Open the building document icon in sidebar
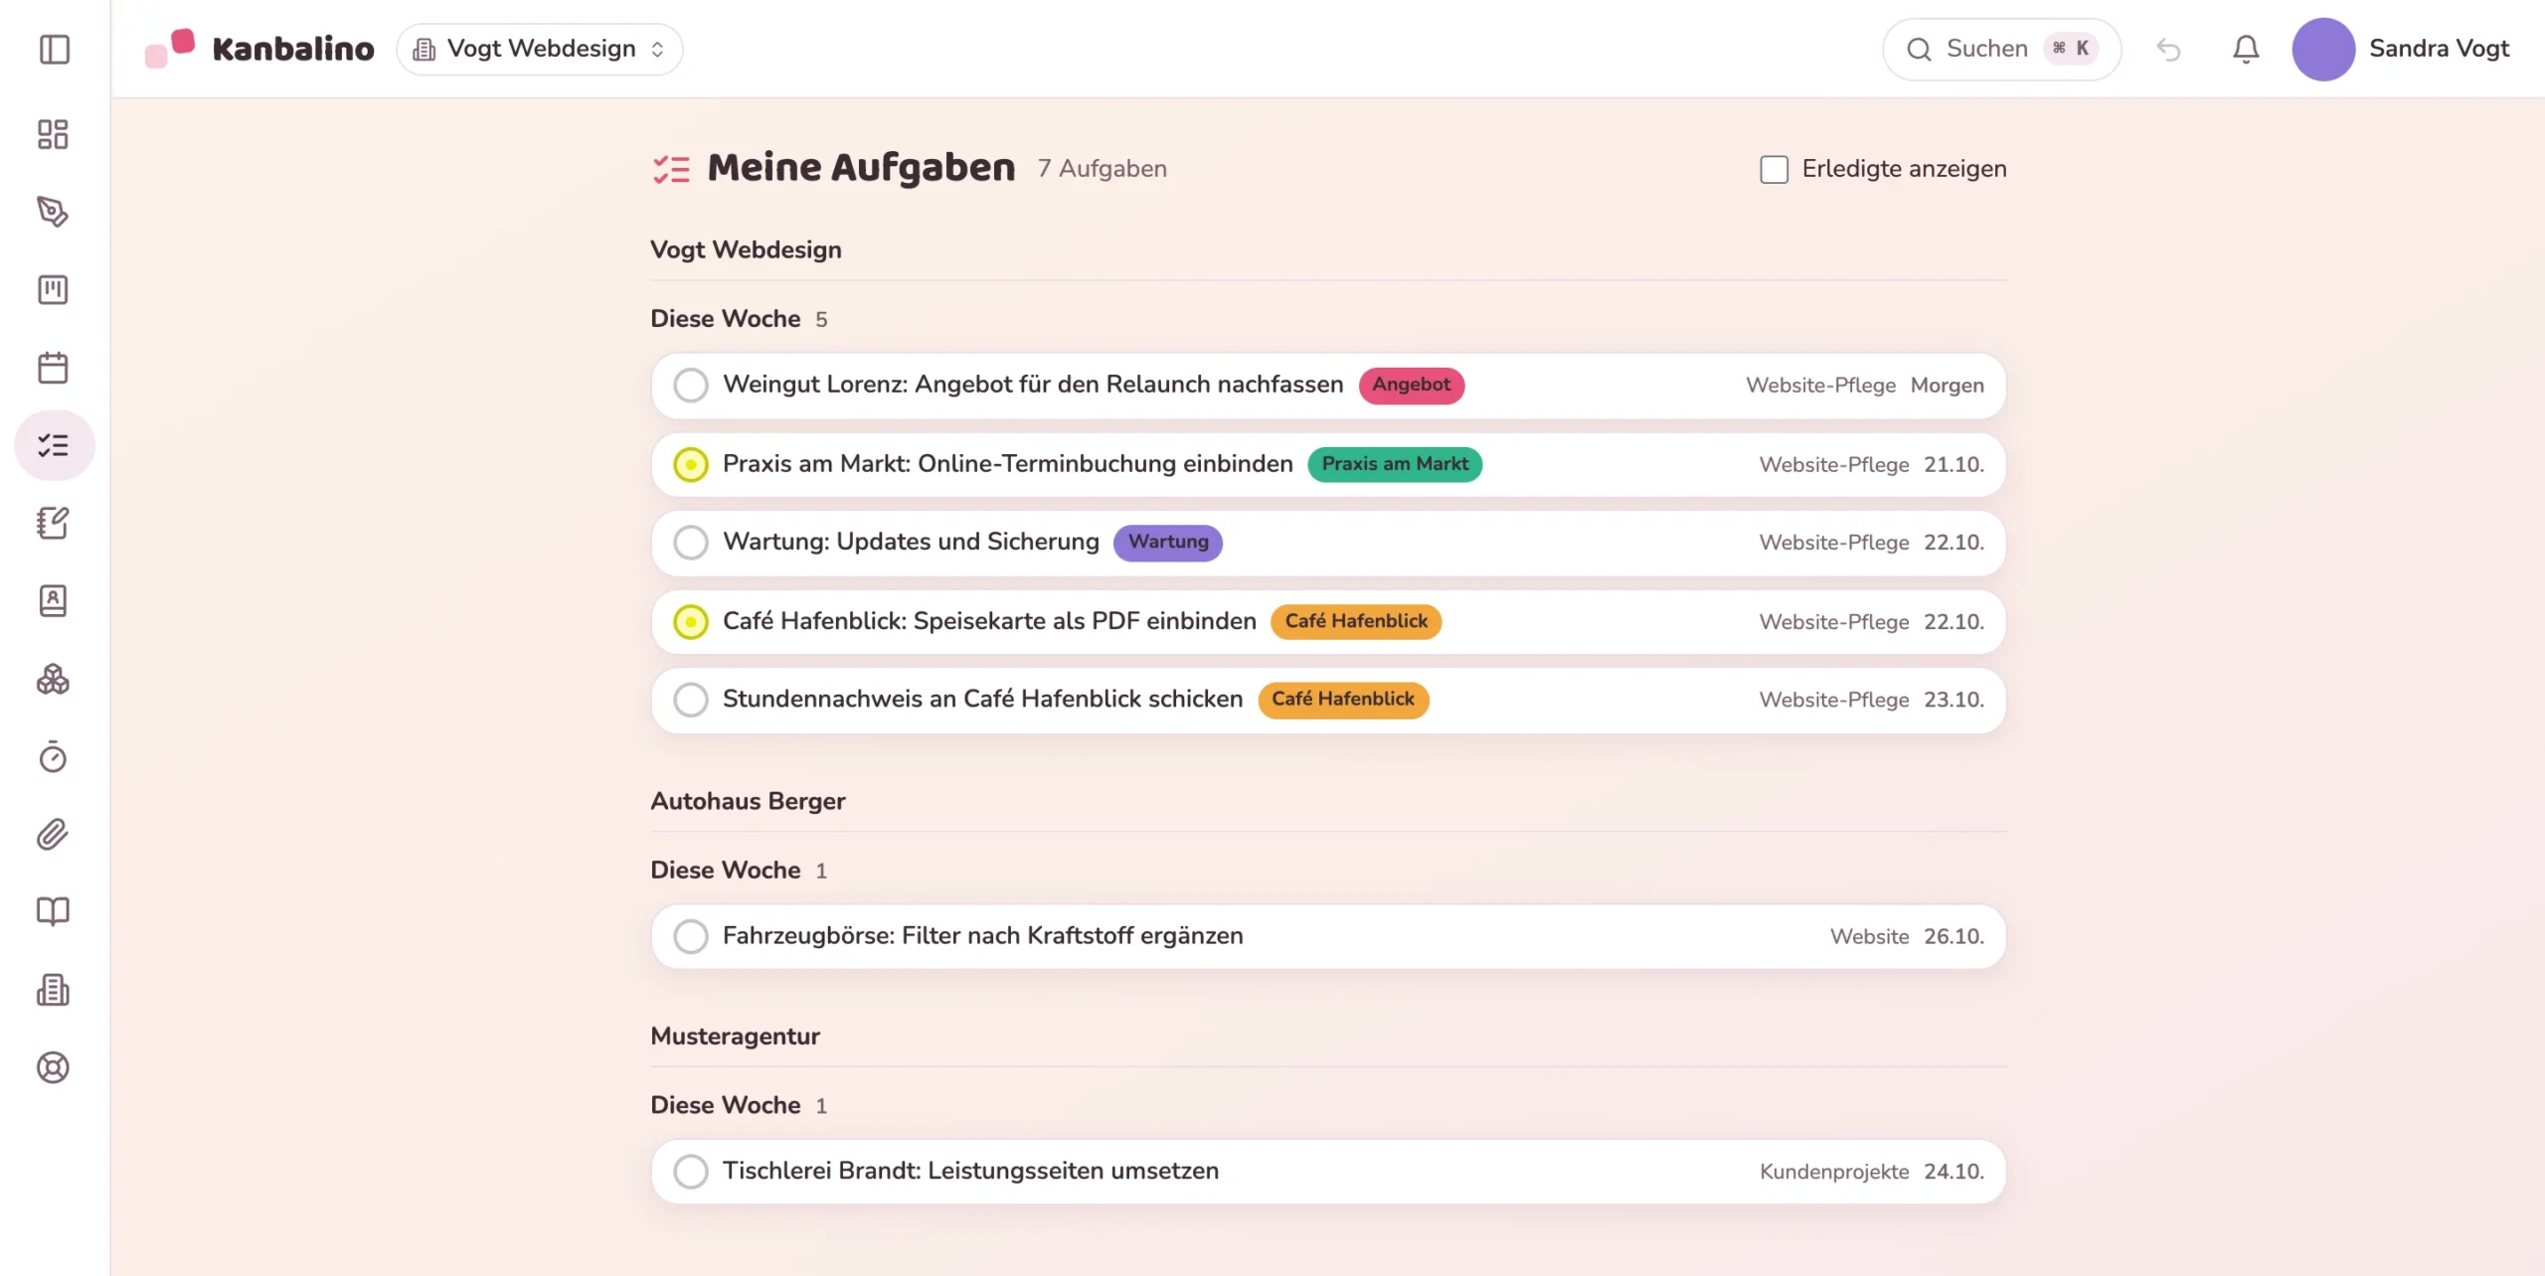The height and width of the screenshot is (1276, 2545). (x=53, y=990)
